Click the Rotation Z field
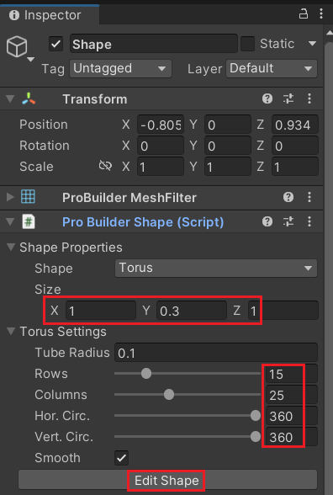Image resolution: width=333 pixels, height=495 pixels. click(295, 146)
